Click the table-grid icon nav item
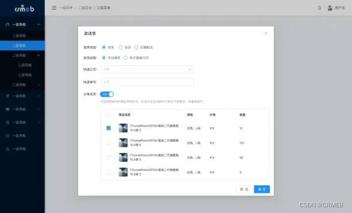The height and width of the screenshot is (213, 352). tap(7, 109)
